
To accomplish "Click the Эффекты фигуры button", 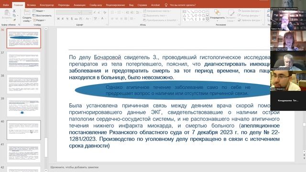I will coord(250,20).
